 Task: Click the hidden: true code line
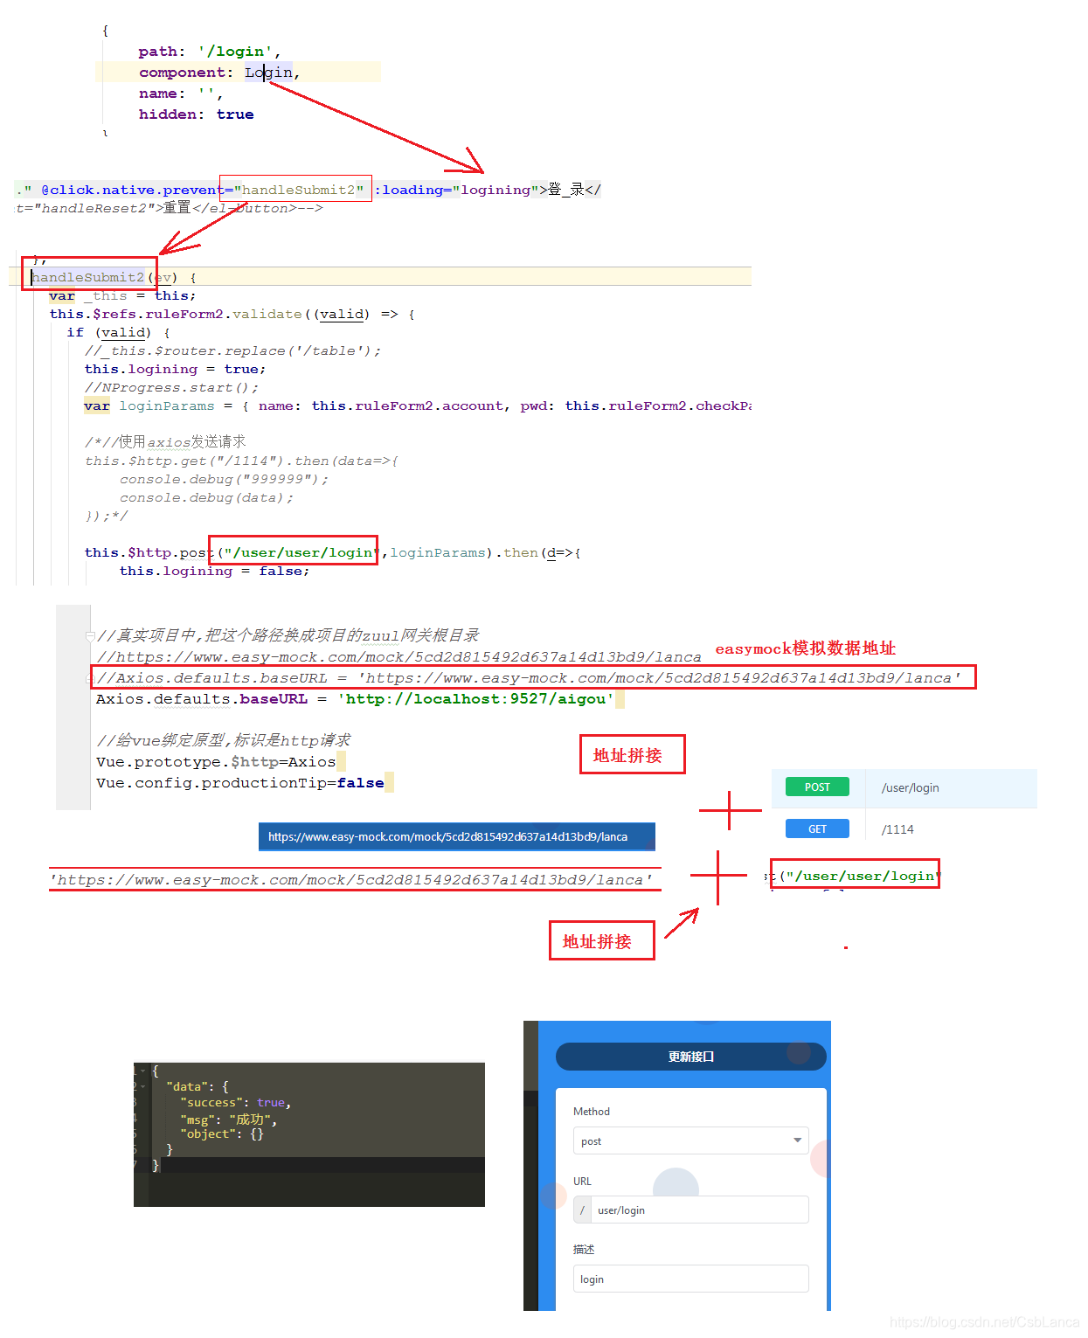point(196,114)
